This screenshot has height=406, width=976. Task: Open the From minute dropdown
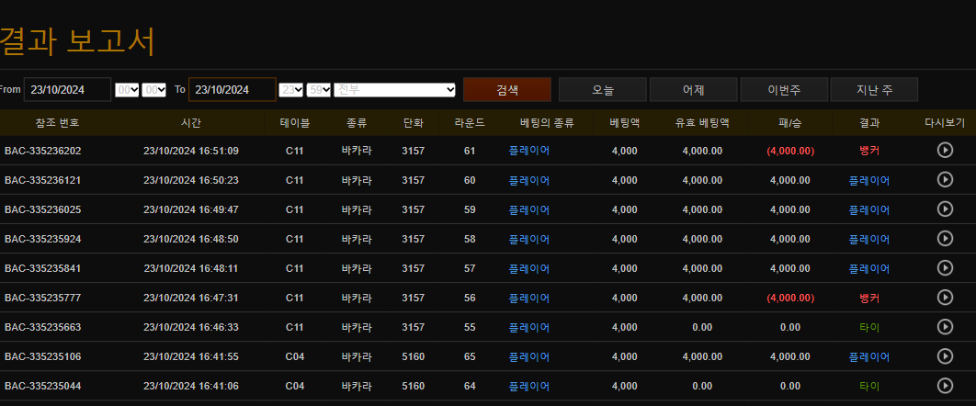click(153, 89)
